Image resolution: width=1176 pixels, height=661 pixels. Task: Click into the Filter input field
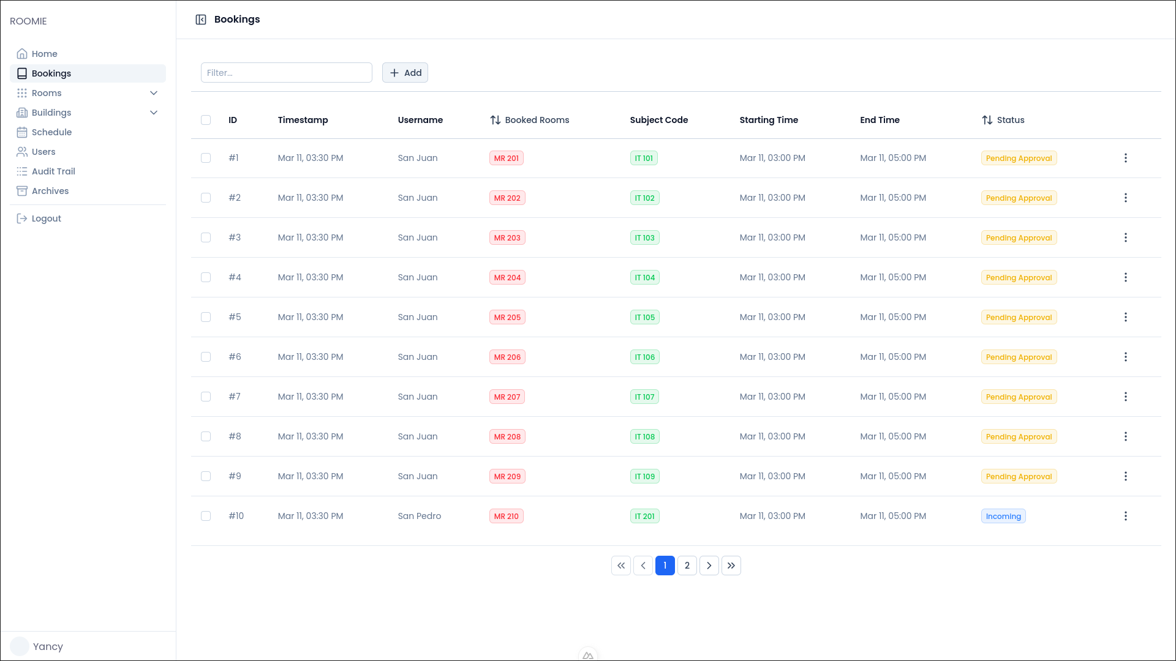click(286, 73)
